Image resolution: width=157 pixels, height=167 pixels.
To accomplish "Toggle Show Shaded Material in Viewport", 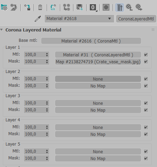I will click(x=106, y=7).
